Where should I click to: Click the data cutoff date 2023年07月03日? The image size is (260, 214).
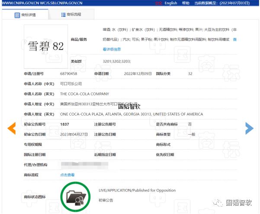(234, 3)
